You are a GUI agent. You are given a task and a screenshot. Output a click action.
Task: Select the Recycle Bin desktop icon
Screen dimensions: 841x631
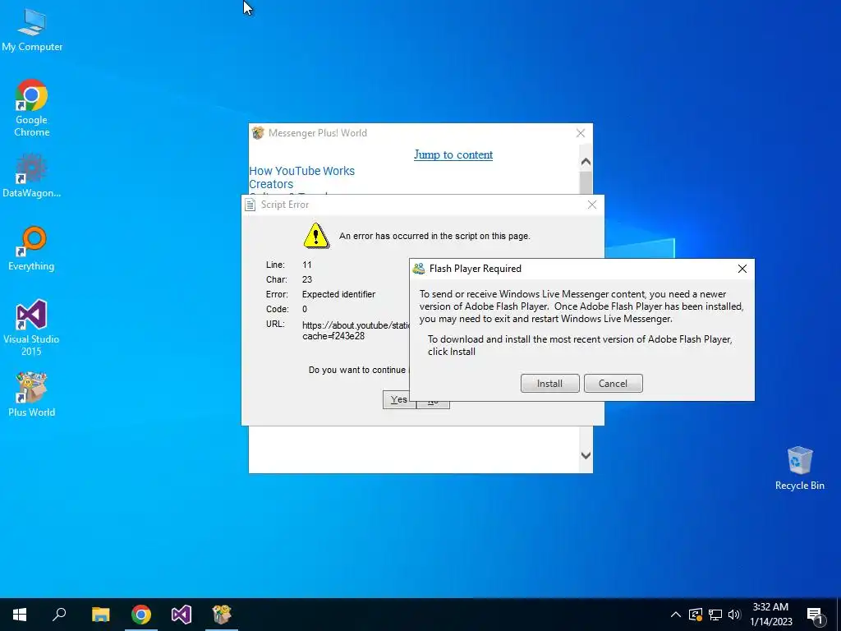click(x=799, y=468)
